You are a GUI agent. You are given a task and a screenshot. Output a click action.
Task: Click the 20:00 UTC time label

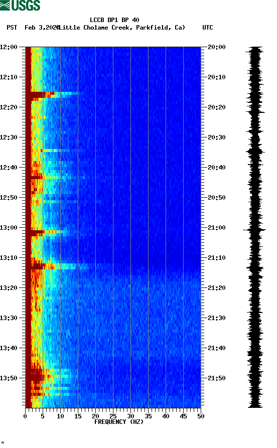(217, 47)
